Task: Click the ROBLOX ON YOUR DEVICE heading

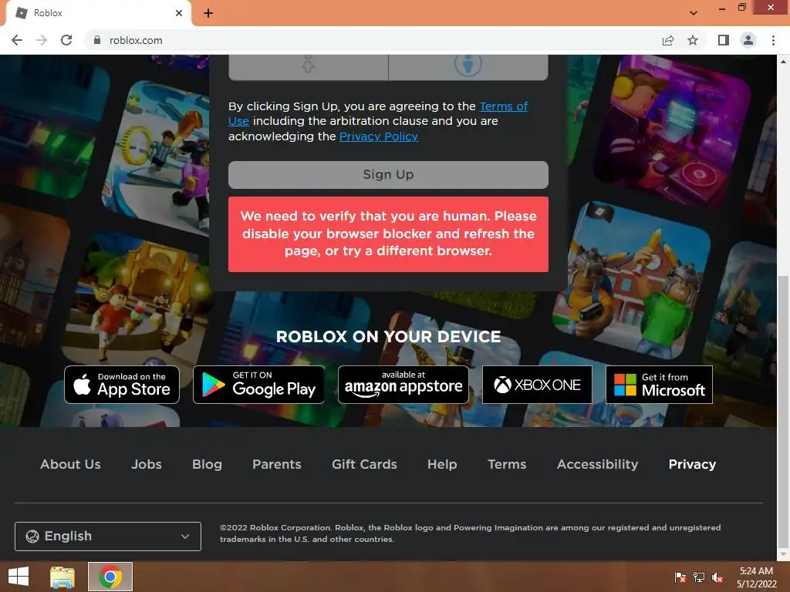Action: pyautogui.click(x=388, y=337)
